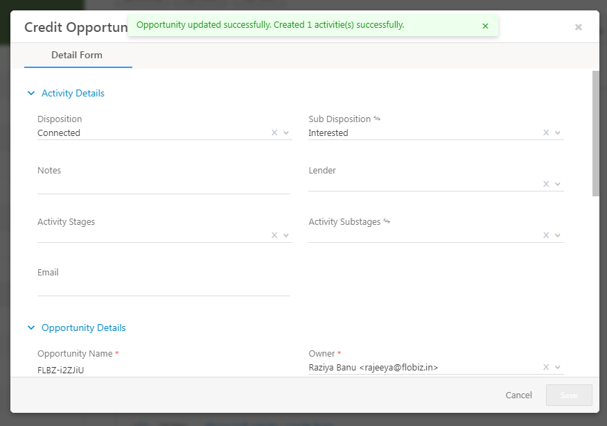
Task: Open the Activity Stages dropdown
Action: tap(286, 235)
